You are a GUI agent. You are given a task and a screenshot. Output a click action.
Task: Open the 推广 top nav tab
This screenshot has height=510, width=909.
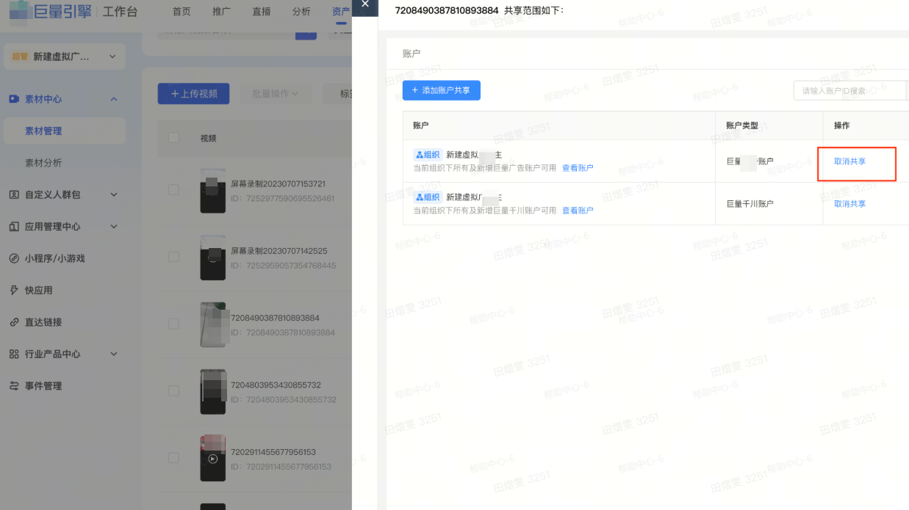coord(222,11)
